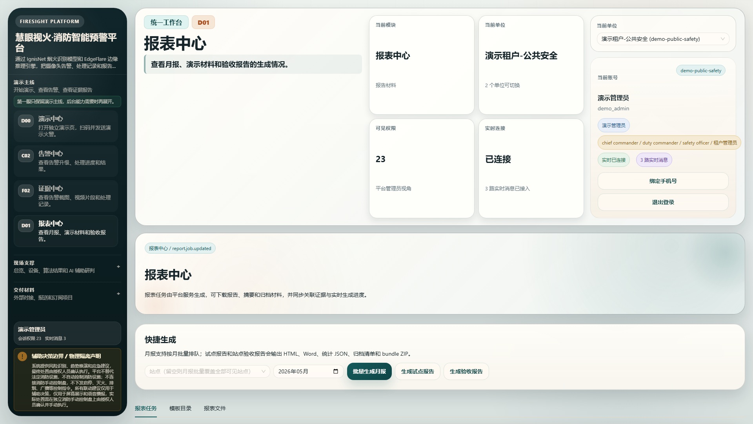
Task: Click the 退出登录 button
Action: pos(663,202)
